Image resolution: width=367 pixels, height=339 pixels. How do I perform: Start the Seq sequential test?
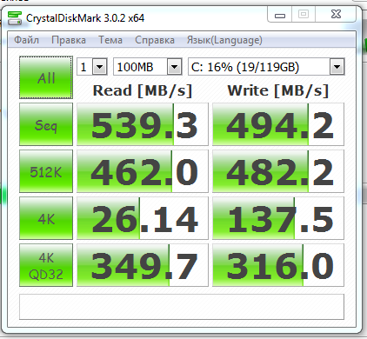tap(46, 124)
